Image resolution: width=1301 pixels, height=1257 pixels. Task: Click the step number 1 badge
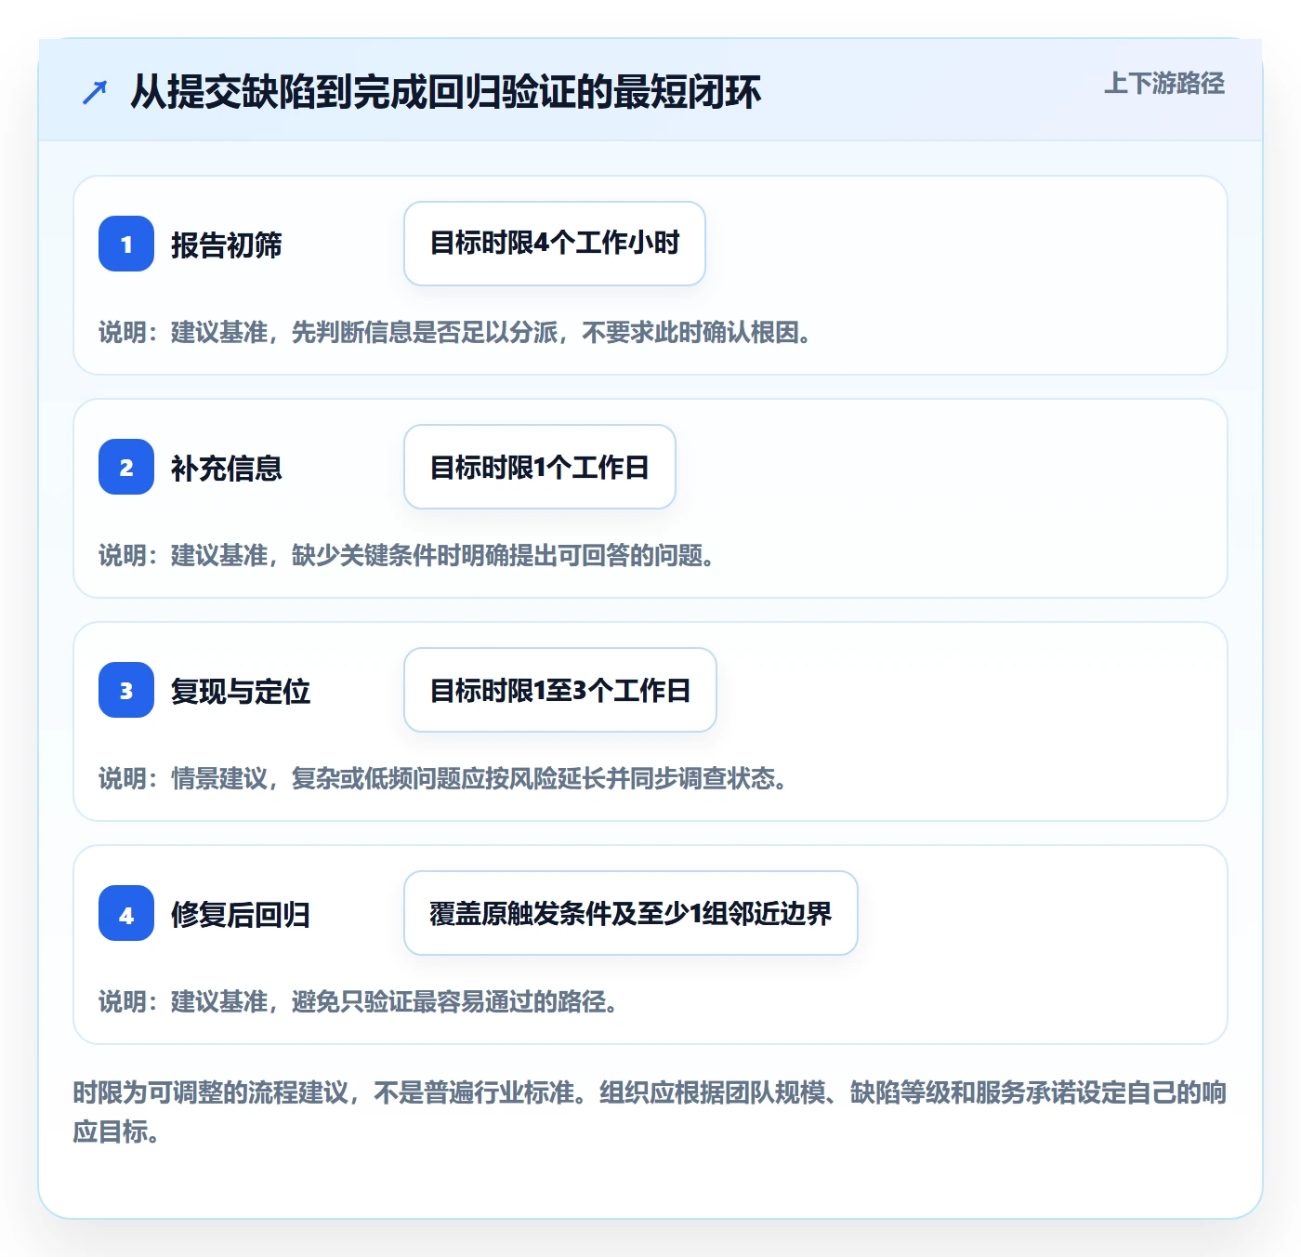point(126,244)
